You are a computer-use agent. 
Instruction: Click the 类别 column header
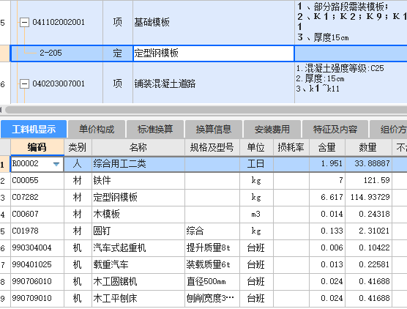tap(78, 147)
